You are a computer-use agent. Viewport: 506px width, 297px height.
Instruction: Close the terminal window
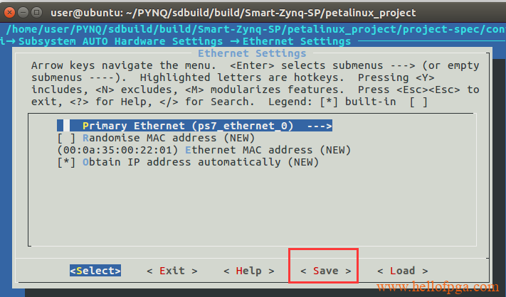[9, 13]
